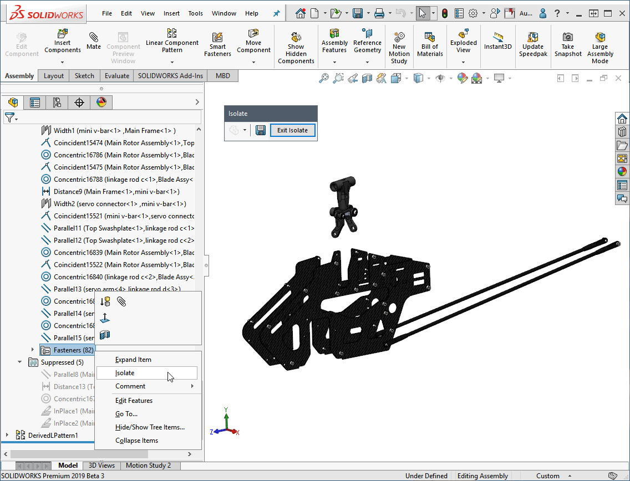Open Linear Component Pattern tool
Image resolution: width=630 pixels, height=481 pixels.
(172, 41)
